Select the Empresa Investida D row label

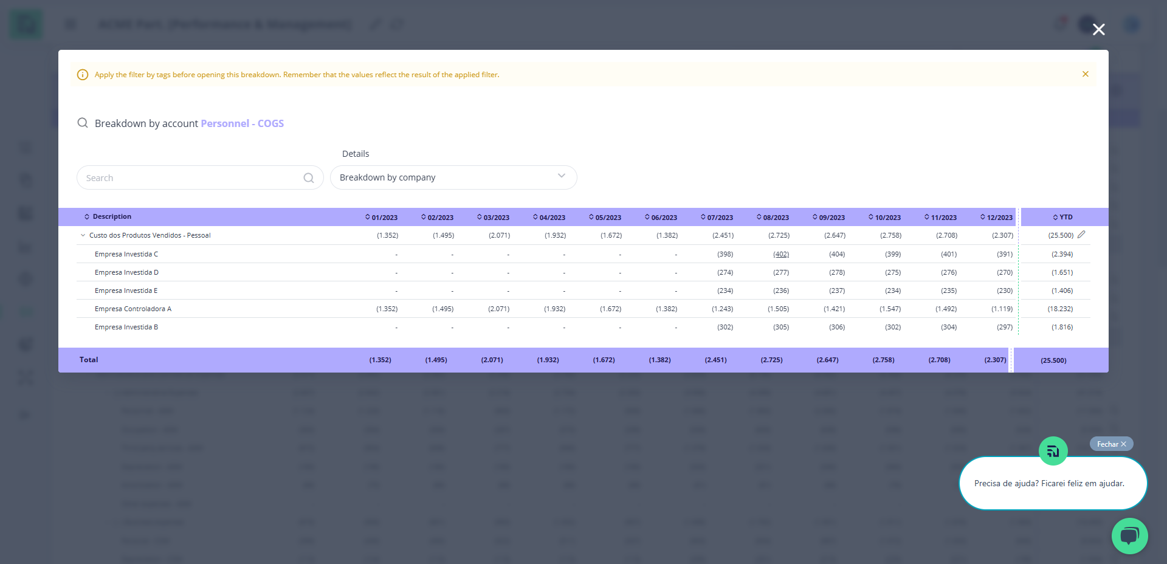[126, 272]
